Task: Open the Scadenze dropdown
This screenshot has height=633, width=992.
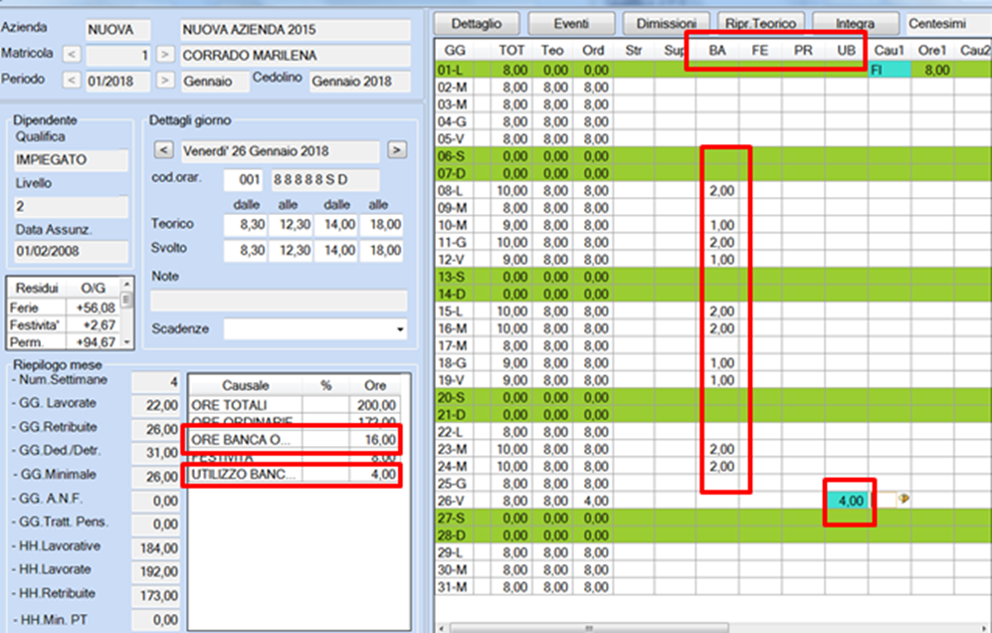Action: (x=400, y=329)
